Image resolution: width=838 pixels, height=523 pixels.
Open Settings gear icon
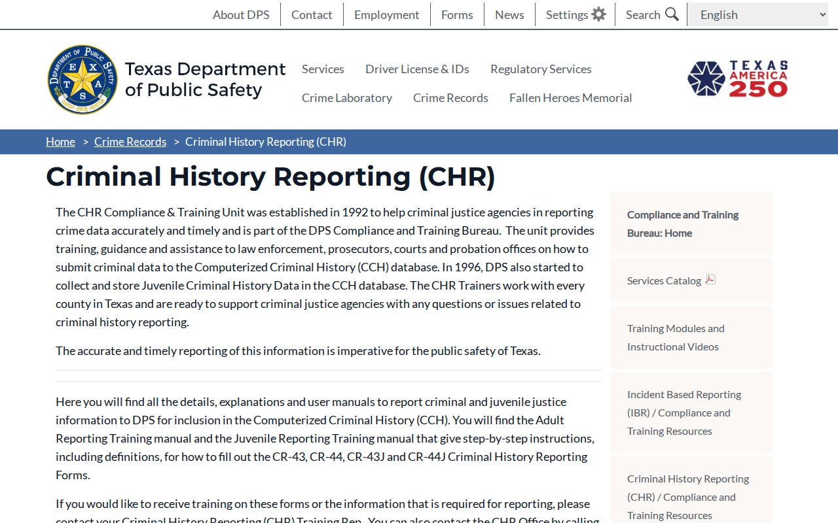tap(598, 14)
